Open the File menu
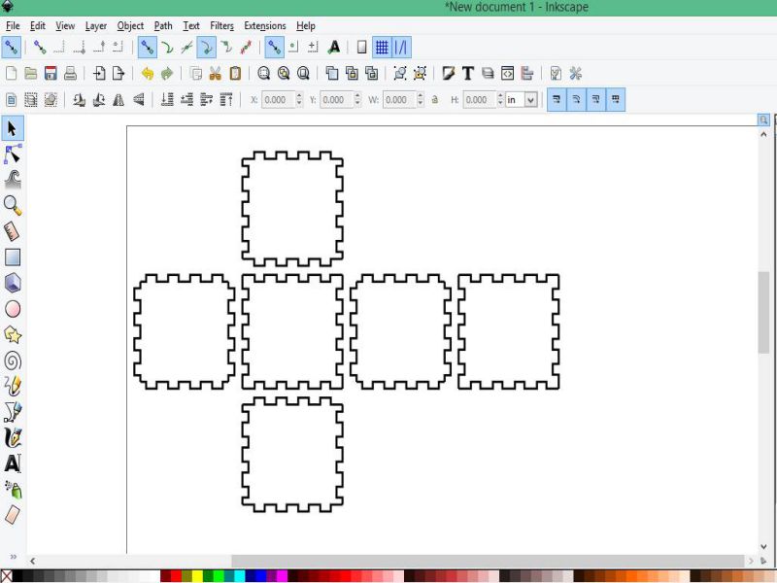This screenshot has width=777, height=583. (13, 26)
